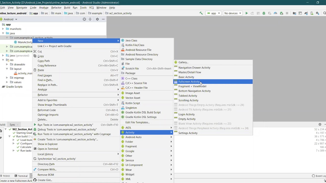
Task: Start debugging with the Debug bug icon
Action: pyautogui.click(x=264, y=13)
